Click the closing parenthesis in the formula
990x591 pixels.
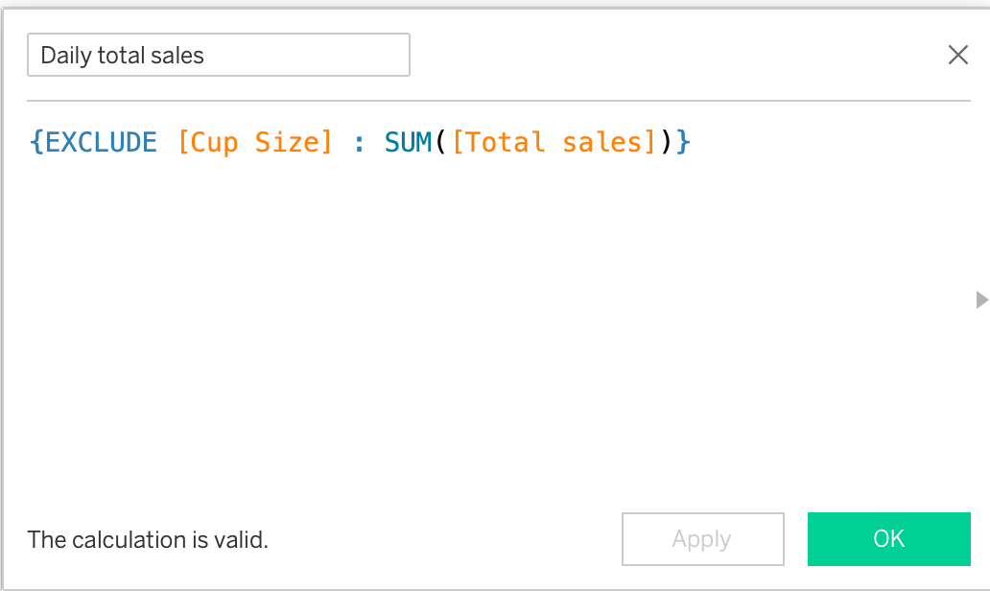666,143
